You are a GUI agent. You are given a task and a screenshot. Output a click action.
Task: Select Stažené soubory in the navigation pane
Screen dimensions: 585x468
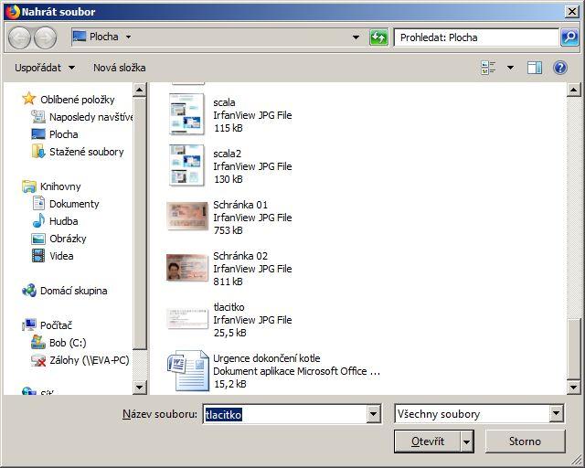click(86, 152)
